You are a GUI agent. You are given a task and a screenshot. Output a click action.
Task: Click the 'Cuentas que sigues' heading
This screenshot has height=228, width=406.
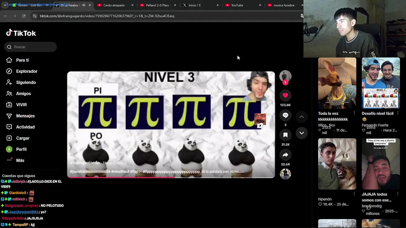pyautogui.click(x=19, y=176)
